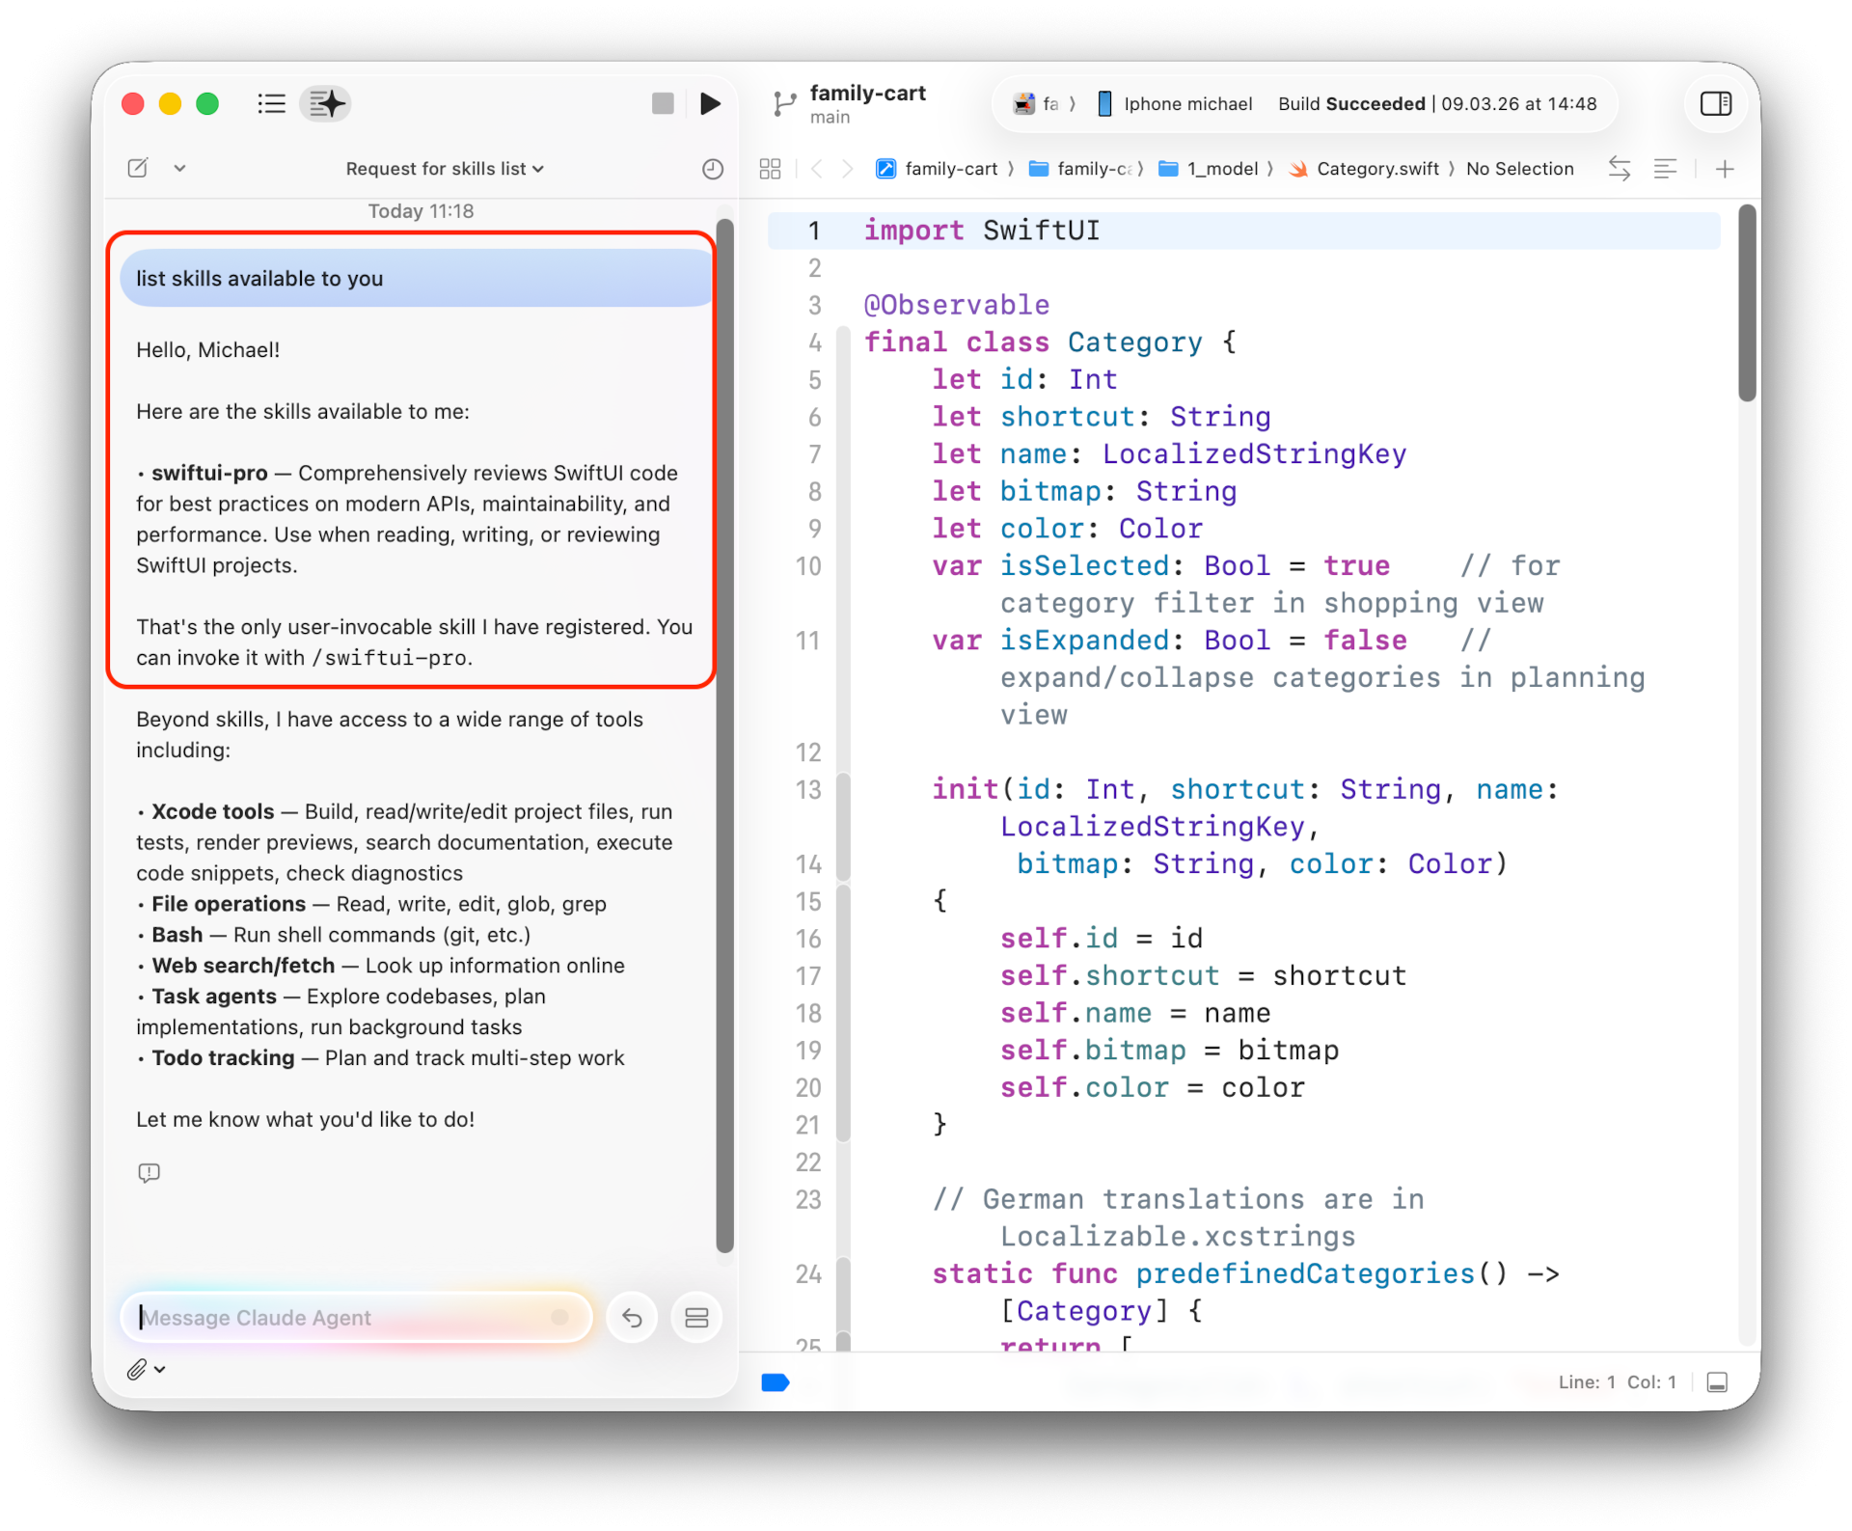Click the stacked panels icon near input
This screenshot has width=1852, height=1531.
click(x=696, y=1318)
